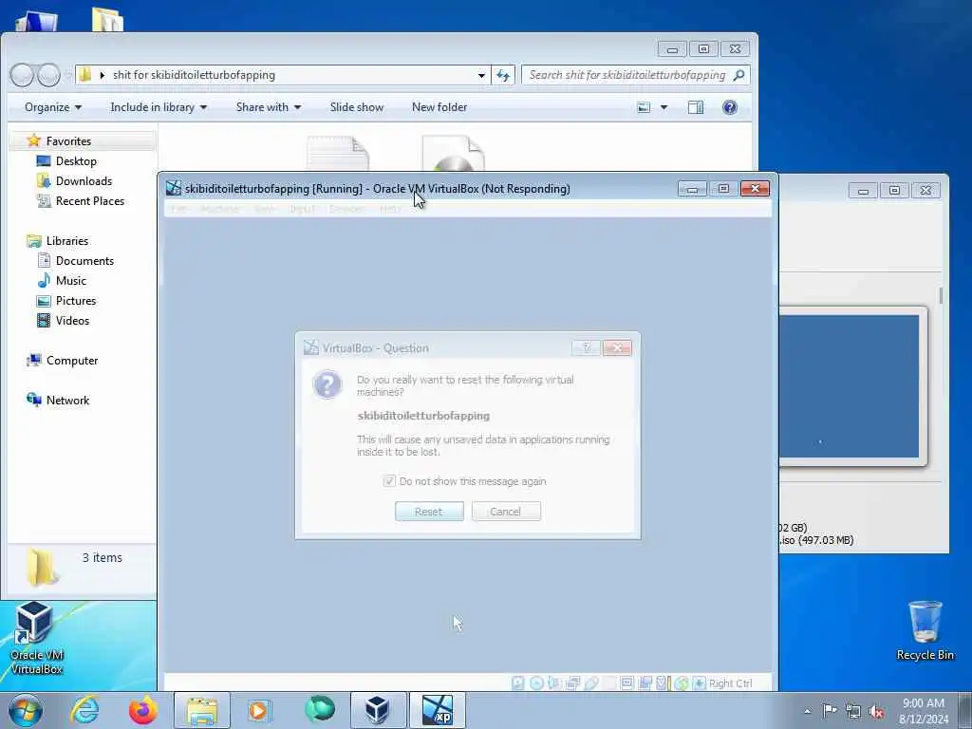972x729 pixels.
Task: Click the shared folders status icon
Action: tap(609, 683)
